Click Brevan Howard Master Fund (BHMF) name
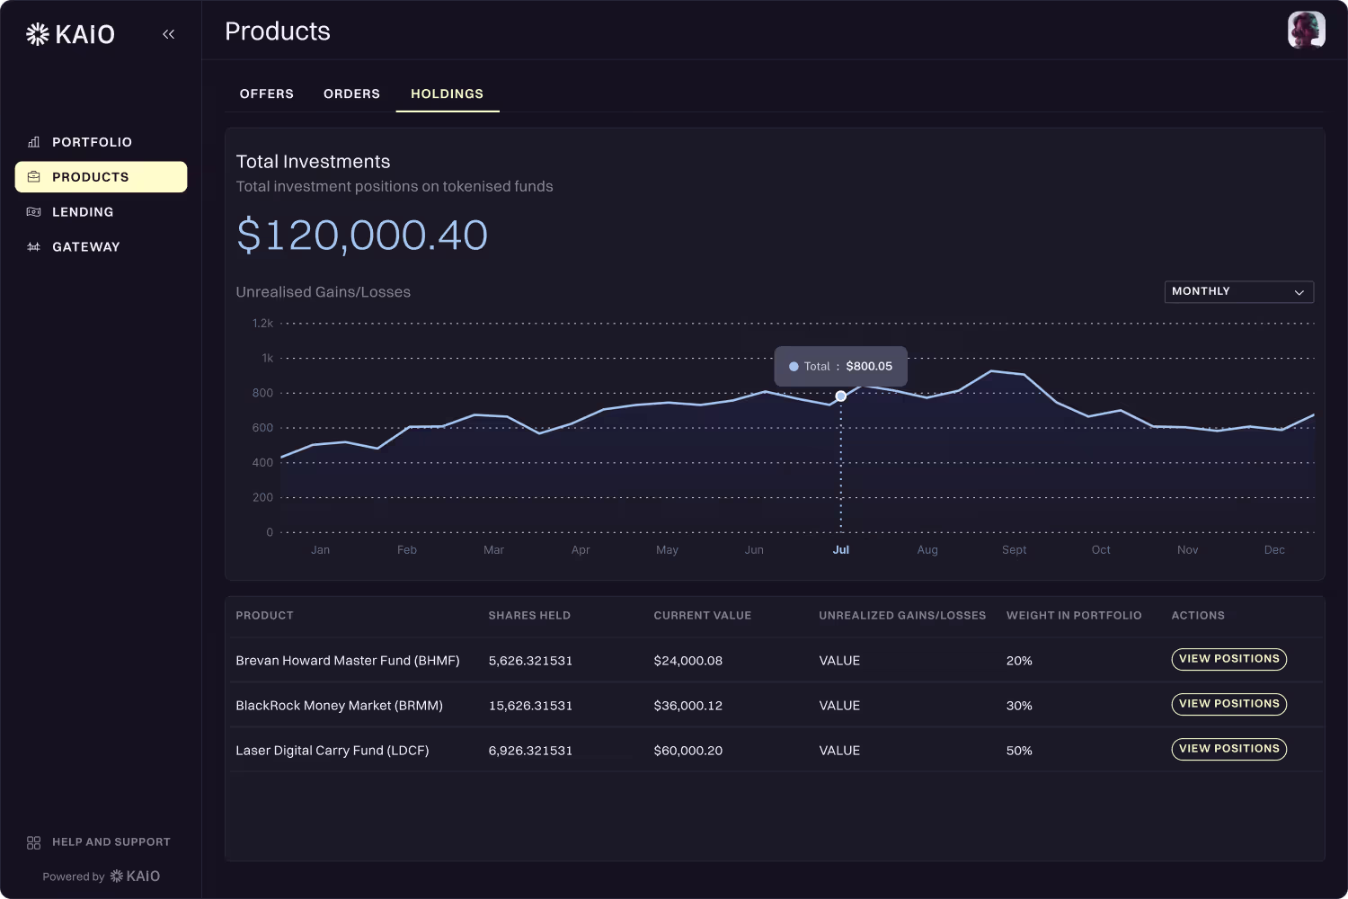1348x899 pixels. 348,661
